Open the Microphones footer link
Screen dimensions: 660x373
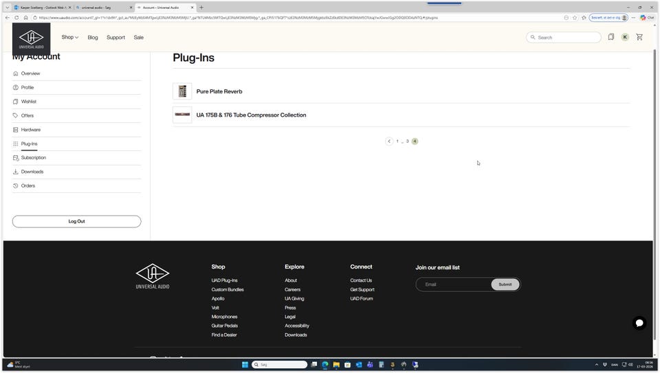(x=224, y=317)
